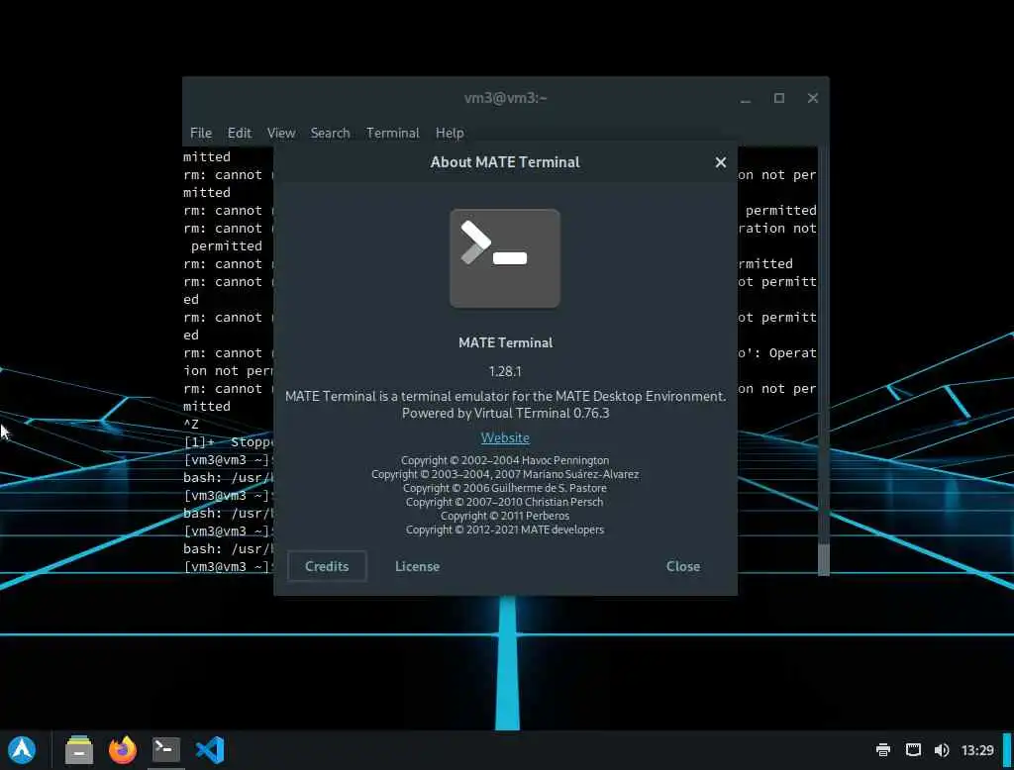1014x770 pixels.
Task: Click the terminal vertical scrollbar thumb
Action: pos(823,559)
